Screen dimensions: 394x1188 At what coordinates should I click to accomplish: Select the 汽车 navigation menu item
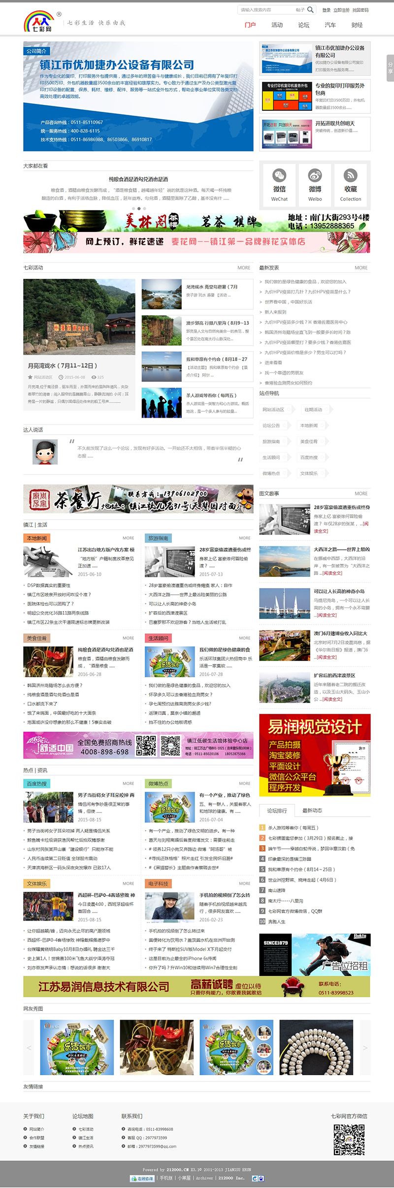pos(330,25)
